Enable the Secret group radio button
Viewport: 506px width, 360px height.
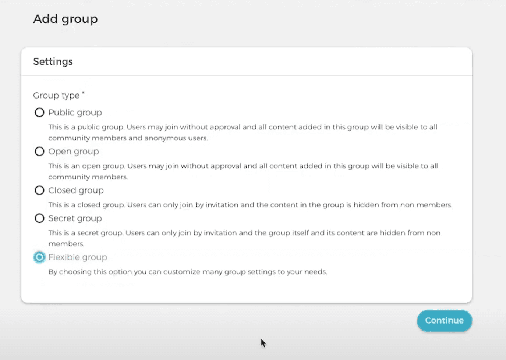point(39,218)
